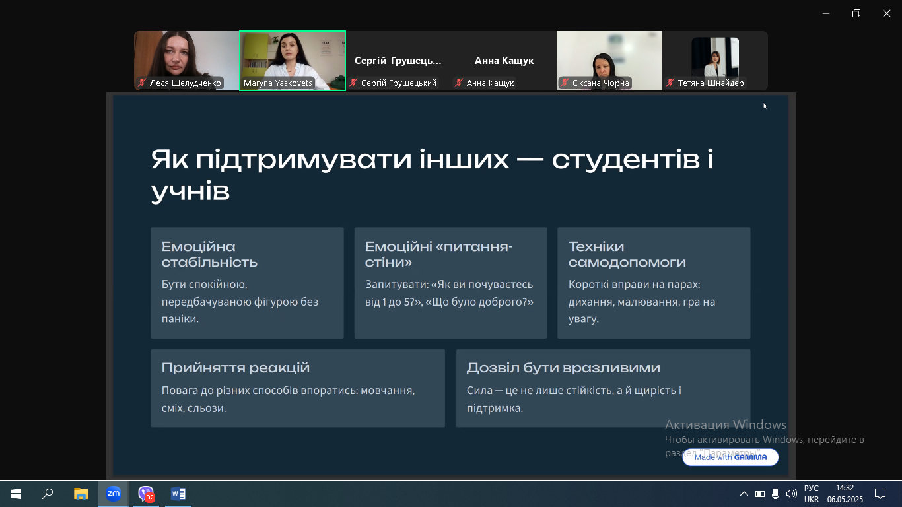Open the Windows Start menu

pyautogui.click(x=16, y=494)
